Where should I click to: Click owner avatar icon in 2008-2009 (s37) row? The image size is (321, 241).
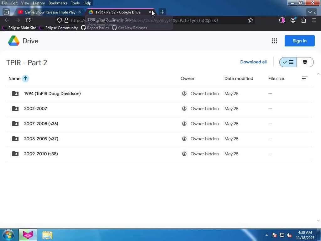184,139
